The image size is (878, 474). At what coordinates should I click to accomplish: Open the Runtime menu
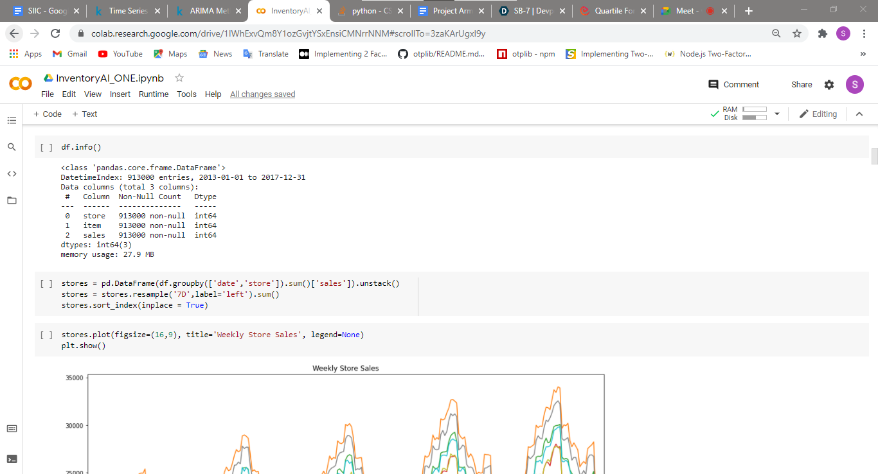click(154, 94)
